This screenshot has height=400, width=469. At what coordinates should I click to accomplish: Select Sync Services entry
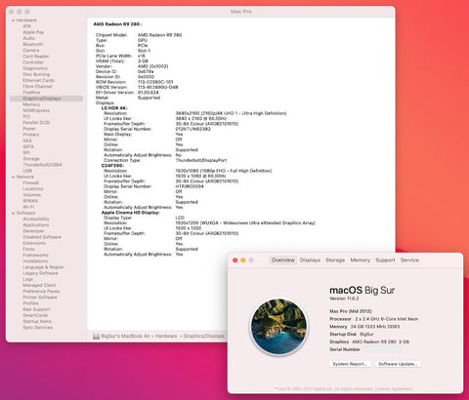[38, 328]
